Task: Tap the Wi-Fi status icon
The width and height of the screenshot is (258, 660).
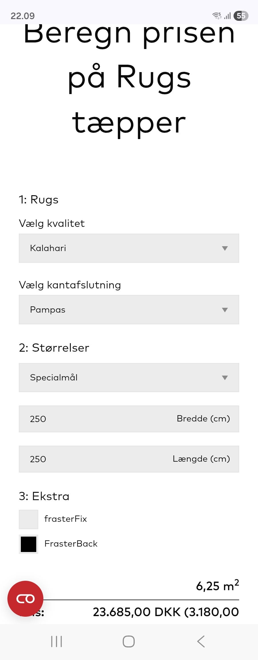Action: (217, 16)
